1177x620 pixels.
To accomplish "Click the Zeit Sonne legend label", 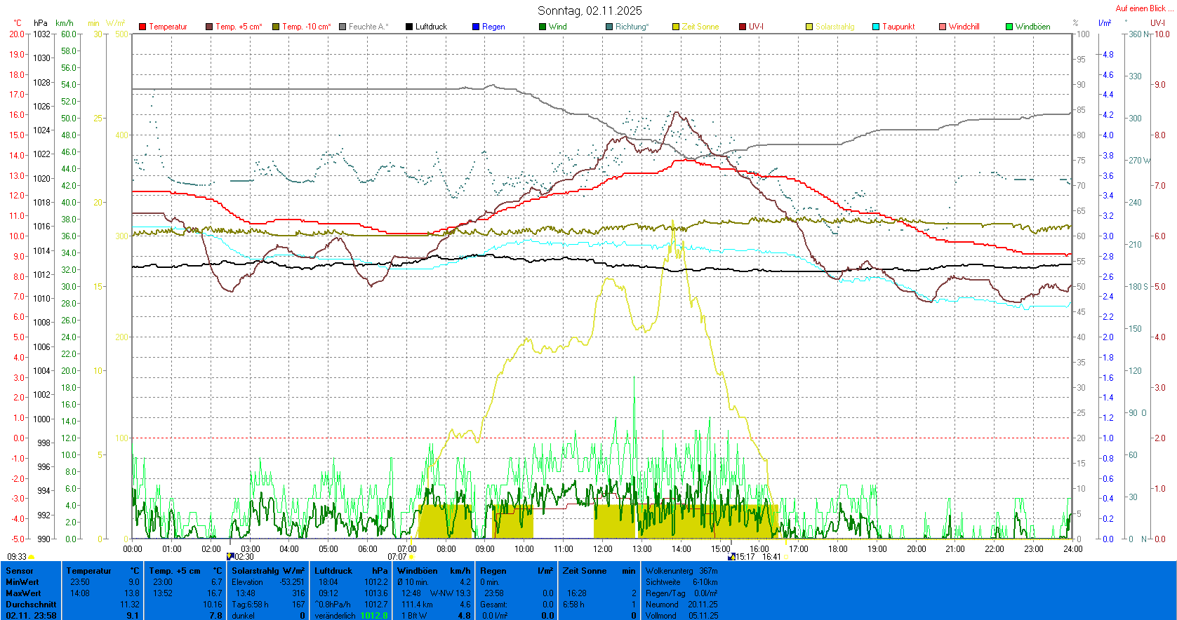I will point(700,27).
